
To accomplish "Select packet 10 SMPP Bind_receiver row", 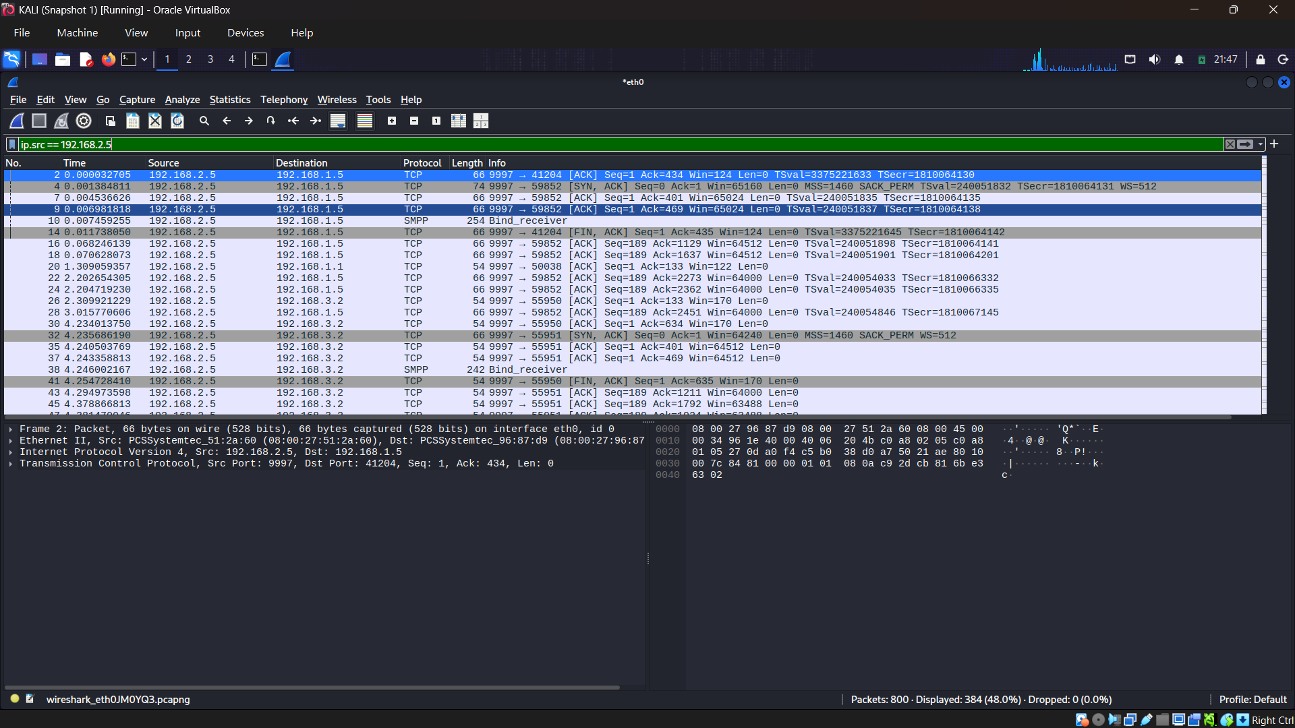I will click(x=633, y=221).
